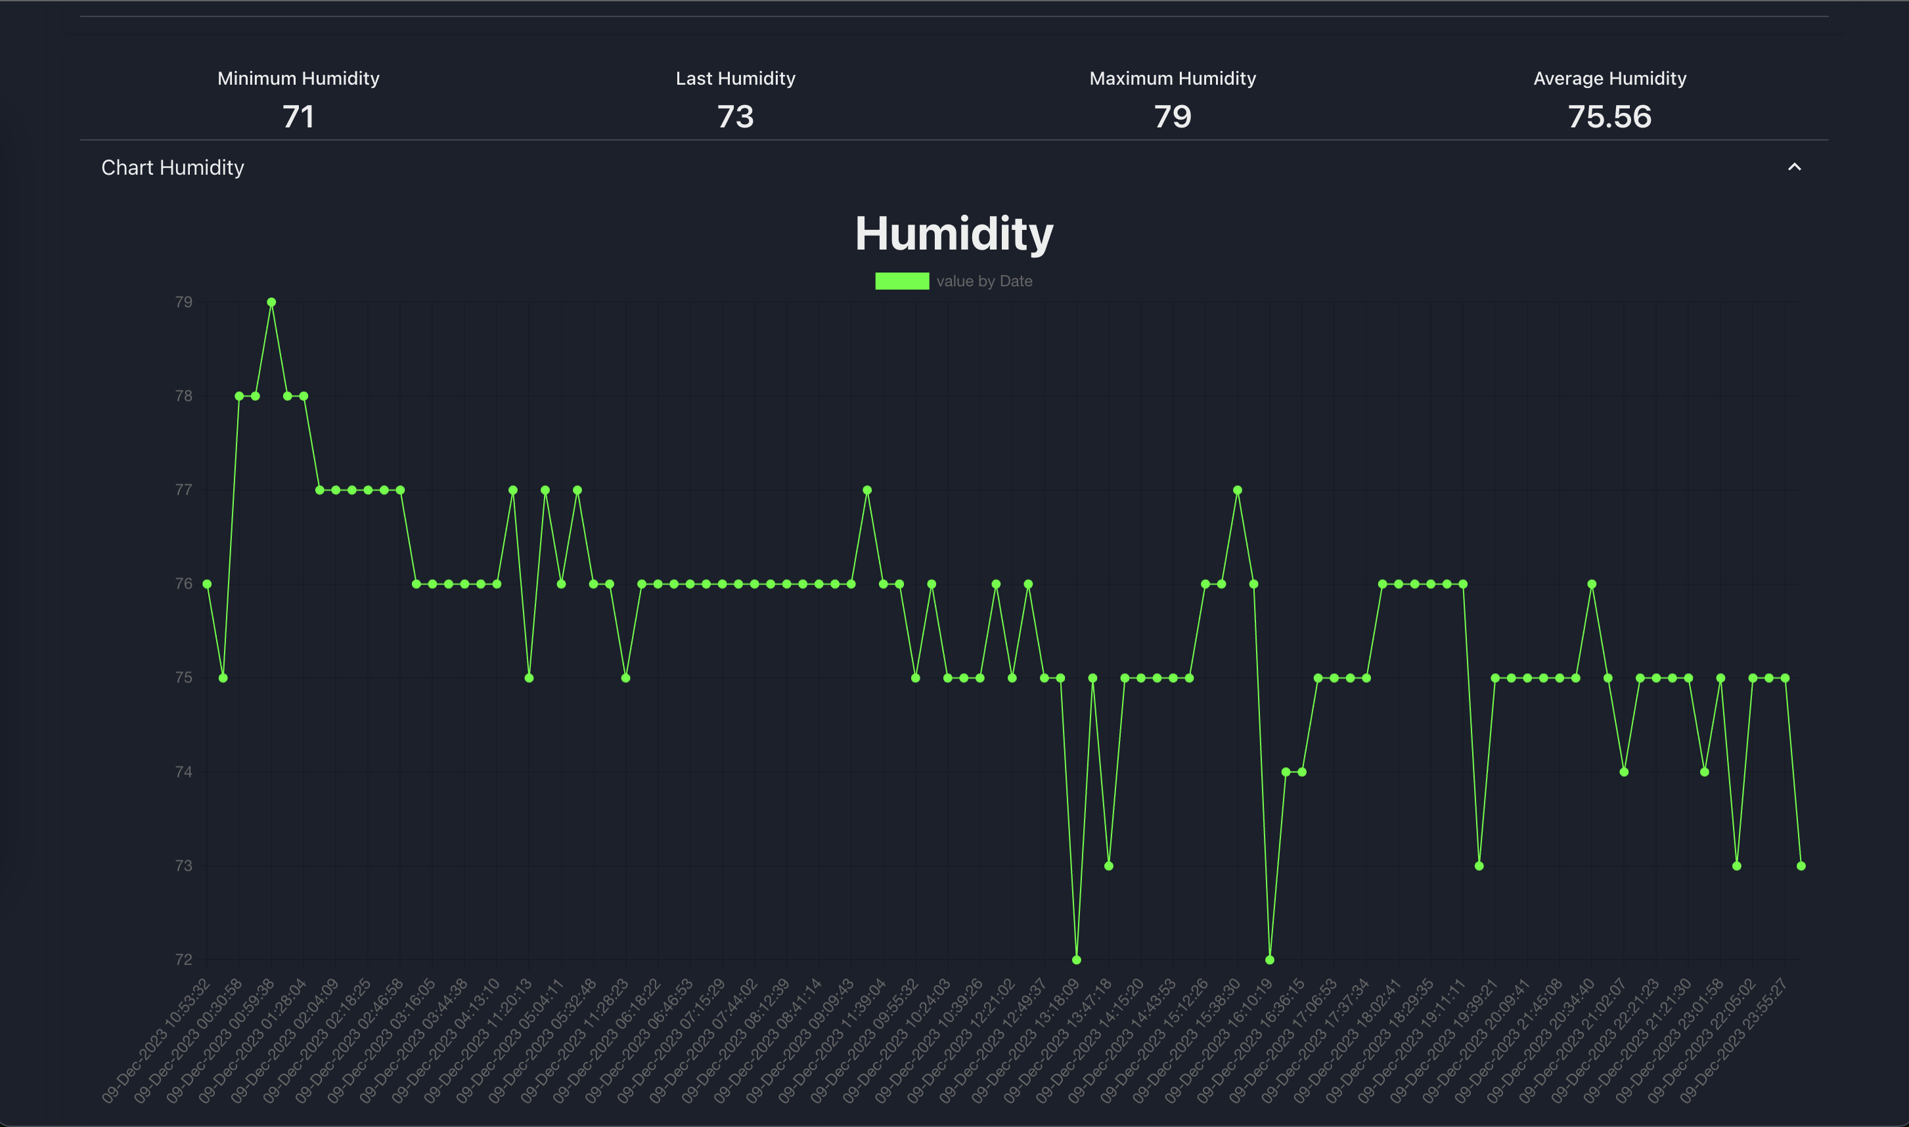
Task: Click the 'value by Date' legend label
Action: [984, 281]
